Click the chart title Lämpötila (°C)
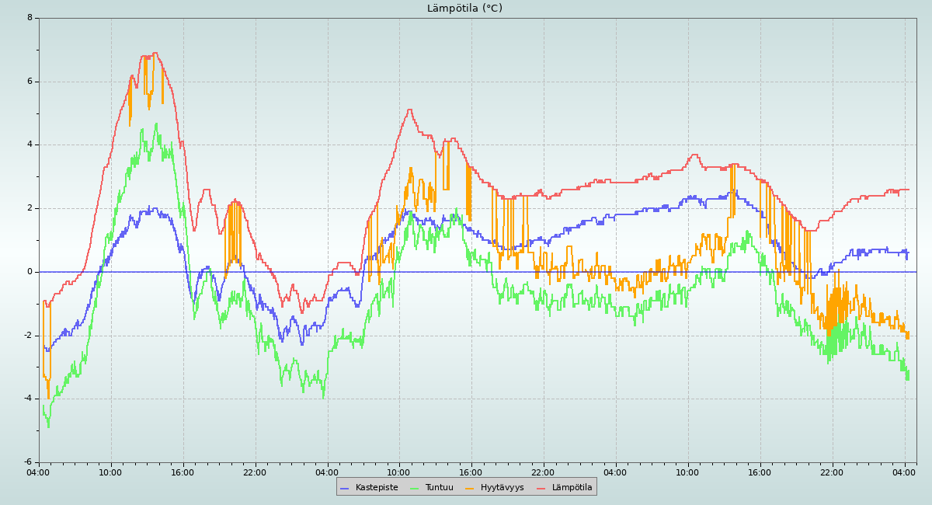Viewport: 932px width, 505px height. click(464, 9)
